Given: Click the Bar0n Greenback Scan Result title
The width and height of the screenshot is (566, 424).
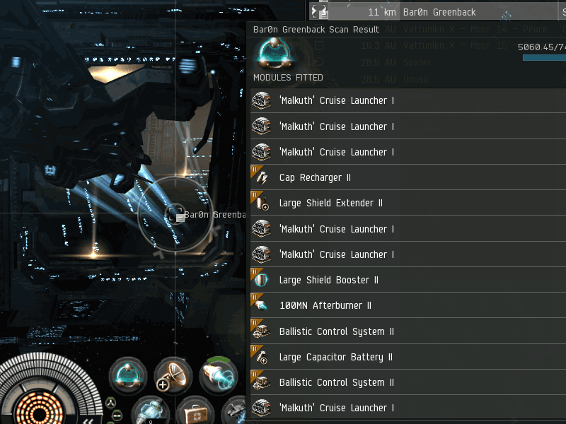Looking at the screenshot, I should click(x=316, y=29).
